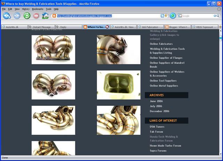Viewport: 223px width, 161px height.
Task: Visit the Supra Forums link
Action: 158,151
